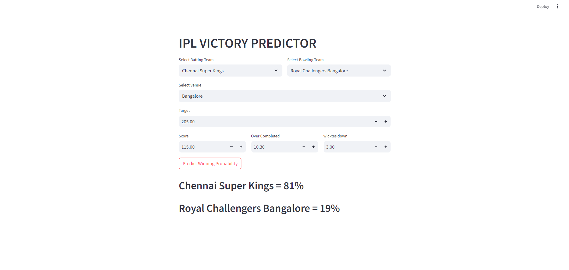
Task: Click the IPL VICTORY PREDICTOR heading
Action: 247,43
